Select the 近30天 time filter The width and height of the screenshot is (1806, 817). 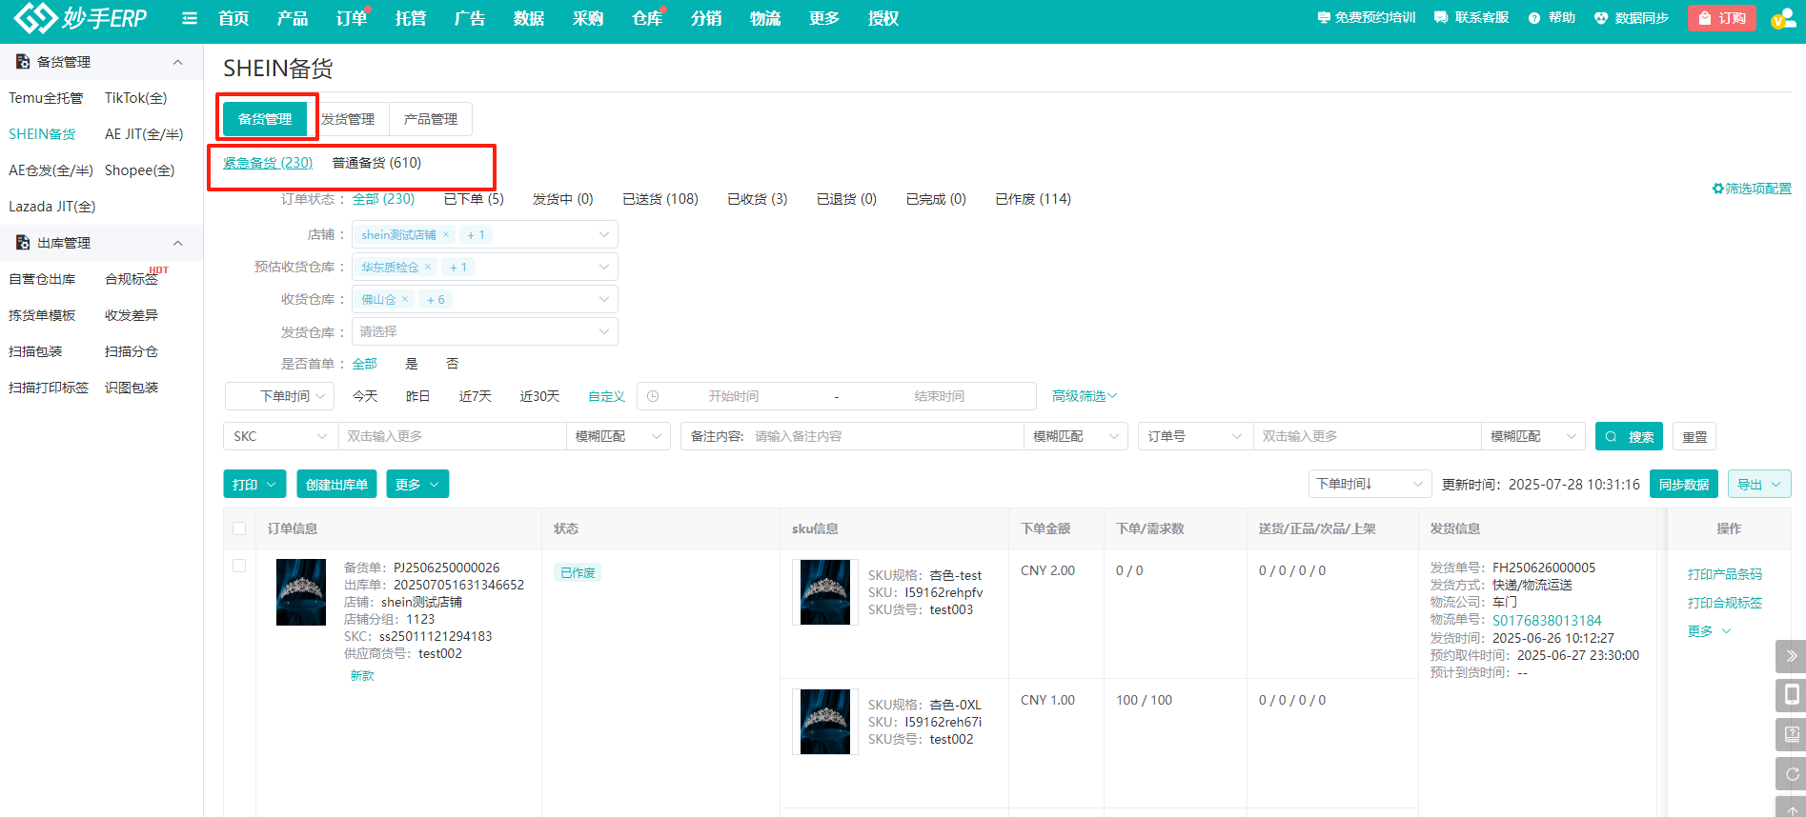(x=539, y=396)
